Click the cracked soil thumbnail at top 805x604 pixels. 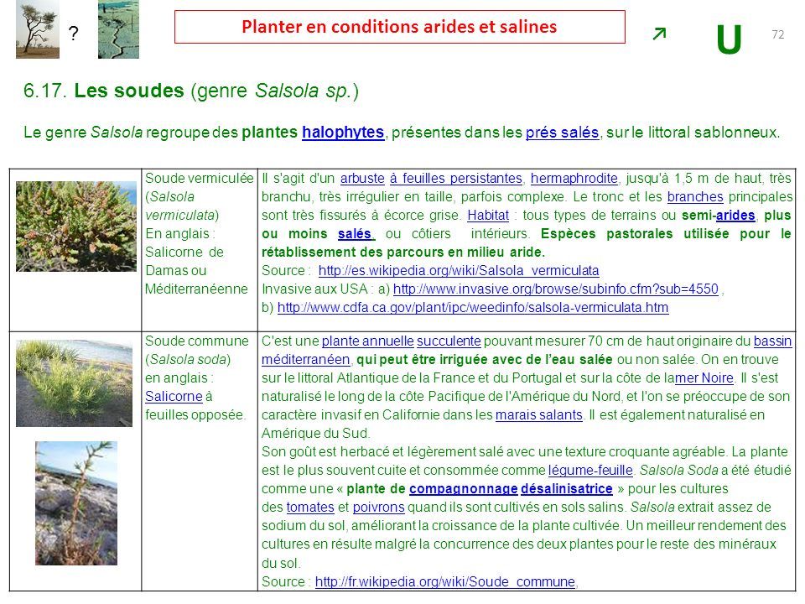pyautogui.click(x=118, y=29)
